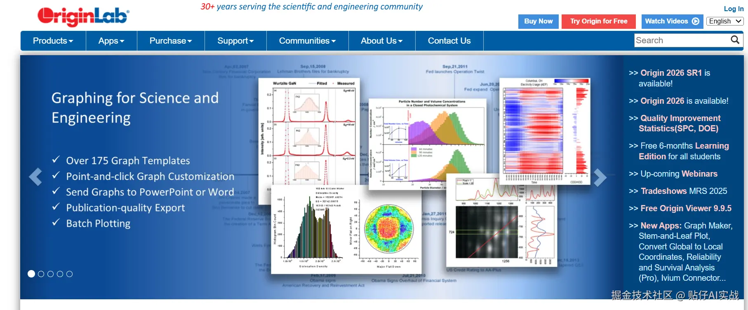Select second carousel dot indicator
The height and width of the screenshot is (310, 748).
tap(41, 274)
